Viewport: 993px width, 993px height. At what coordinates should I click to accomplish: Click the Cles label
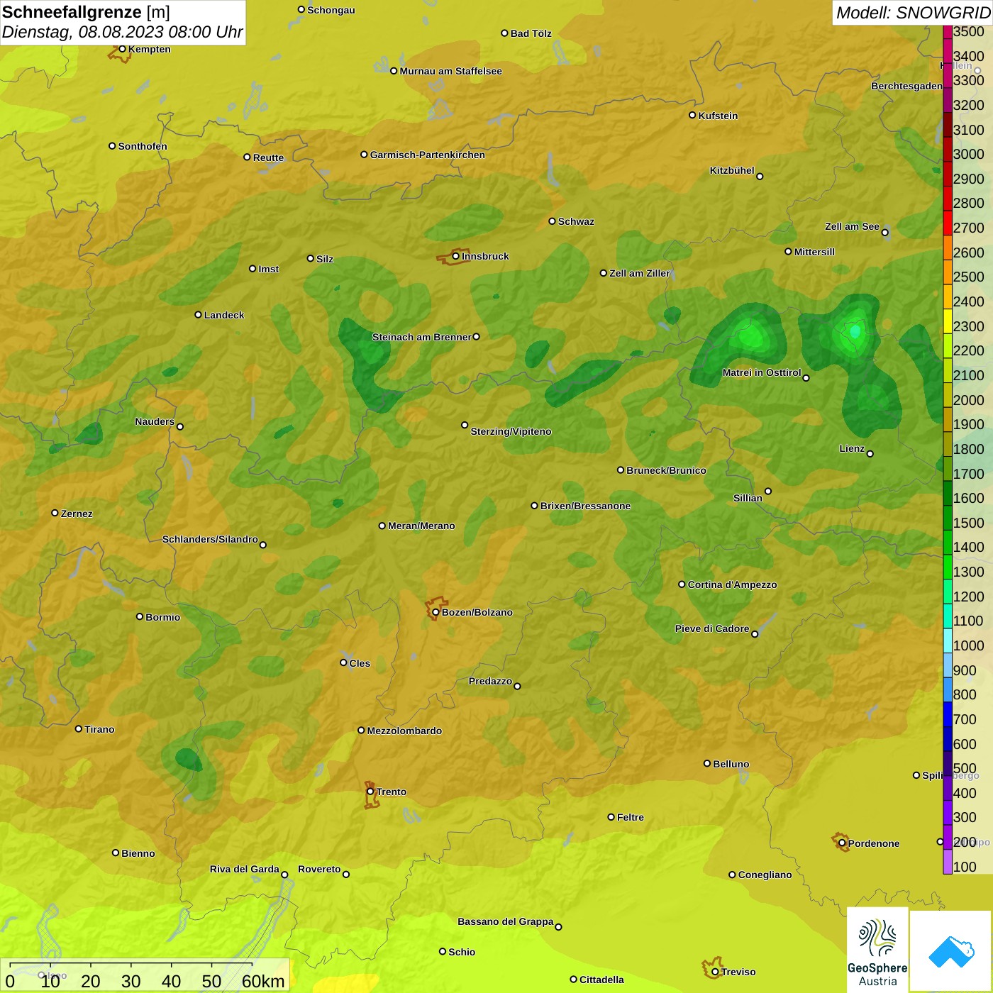[x=360, y=663]
